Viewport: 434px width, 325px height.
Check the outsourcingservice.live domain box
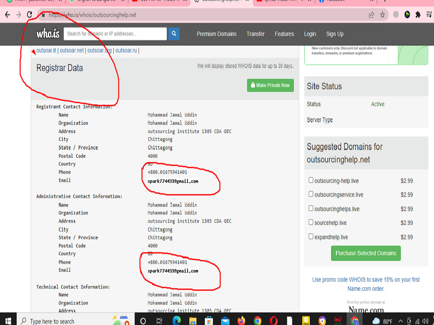pos(311,194)
